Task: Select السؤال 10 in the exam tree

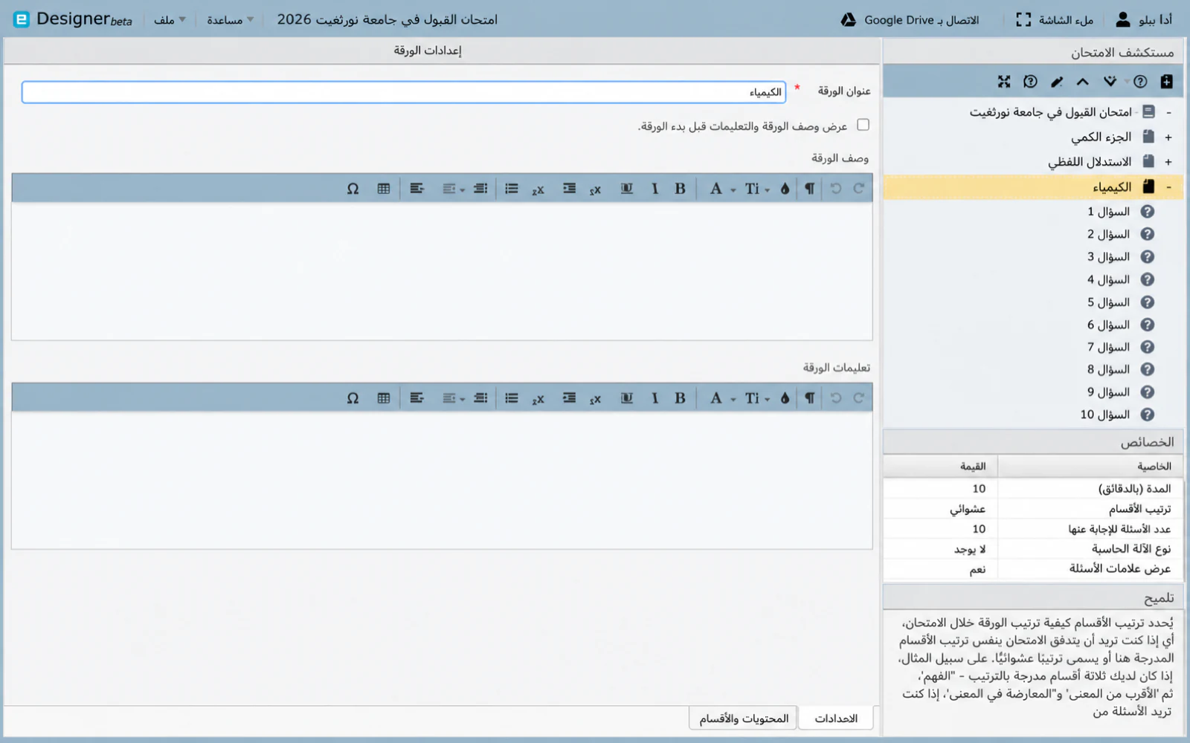Action: pos(1105,415)
